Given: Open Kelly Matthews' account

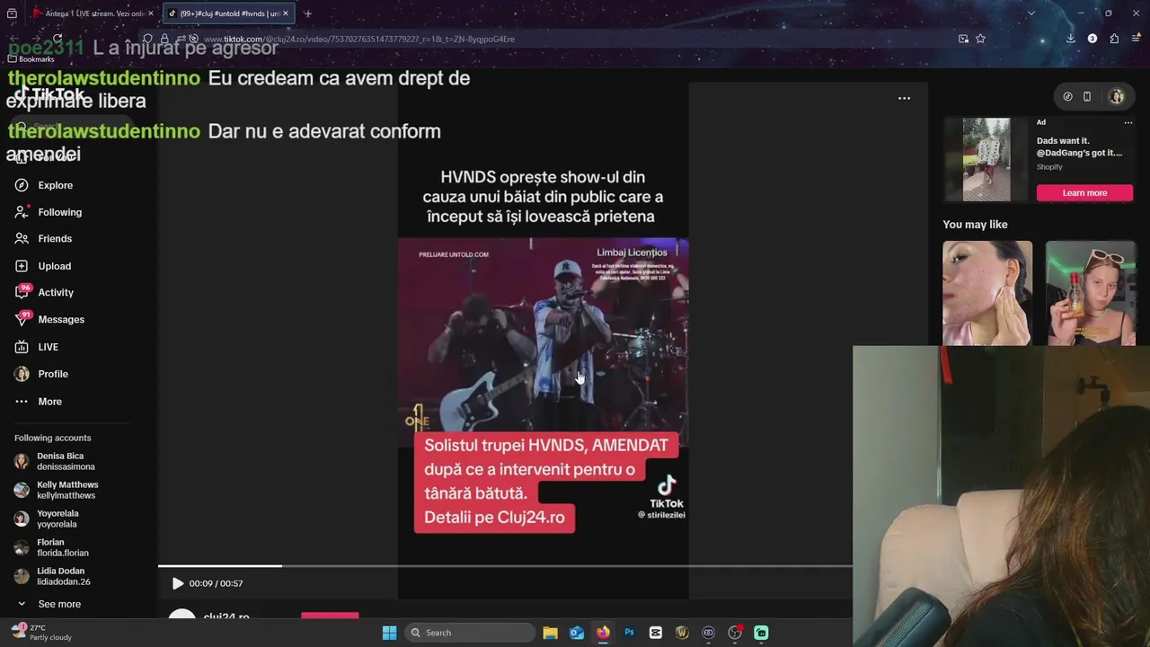Looking at the screenshot, I should point(57,490).
